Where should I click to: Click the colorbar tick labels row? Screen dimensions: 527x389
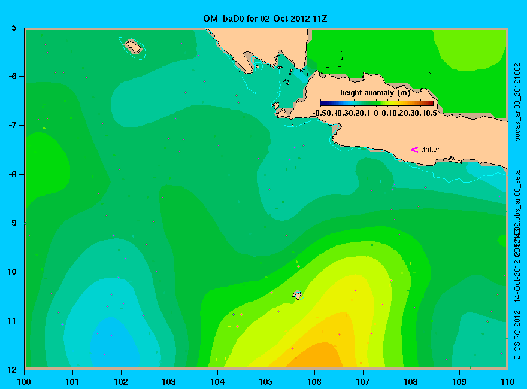375,113
